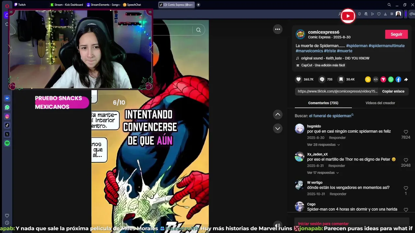Open Spotify in Opera sidebar
The image size is (415, 233).
[x=7, y=143]
